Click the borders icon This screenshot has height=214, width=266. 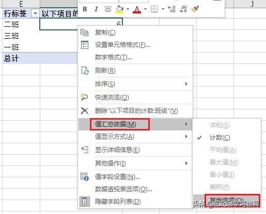[154, 9]
